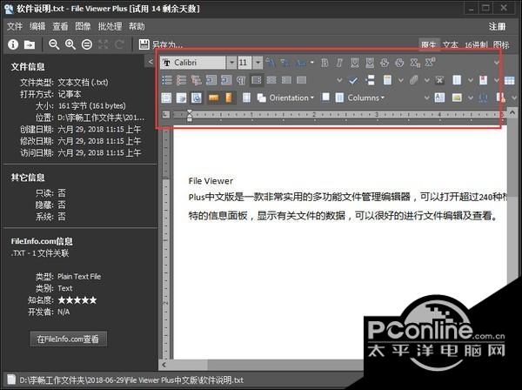Click the numbered list icon
Screen dimensions: 522x390
tap(181, 80)
